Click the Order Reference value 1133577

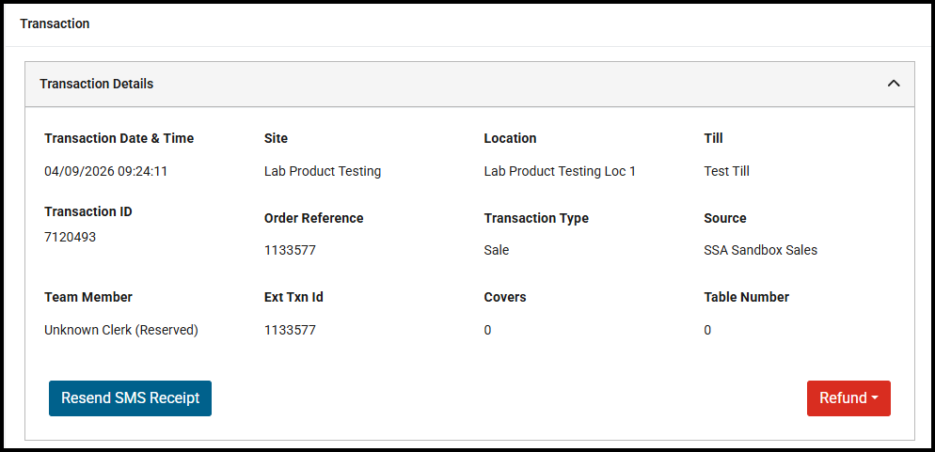(291, 251)
